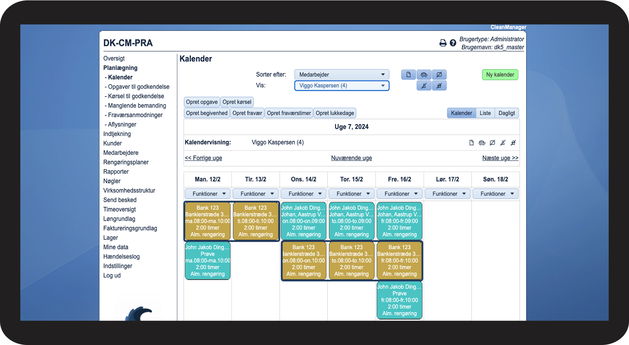The image size is (629, 345).
Task: Click the car icon in Kalendervisning row
Action: [x=482, y=143]
